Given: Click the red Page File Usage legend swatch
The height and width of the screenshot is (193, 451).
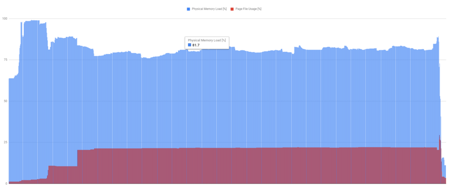Looking at the screenshot, I should point(232,9).
